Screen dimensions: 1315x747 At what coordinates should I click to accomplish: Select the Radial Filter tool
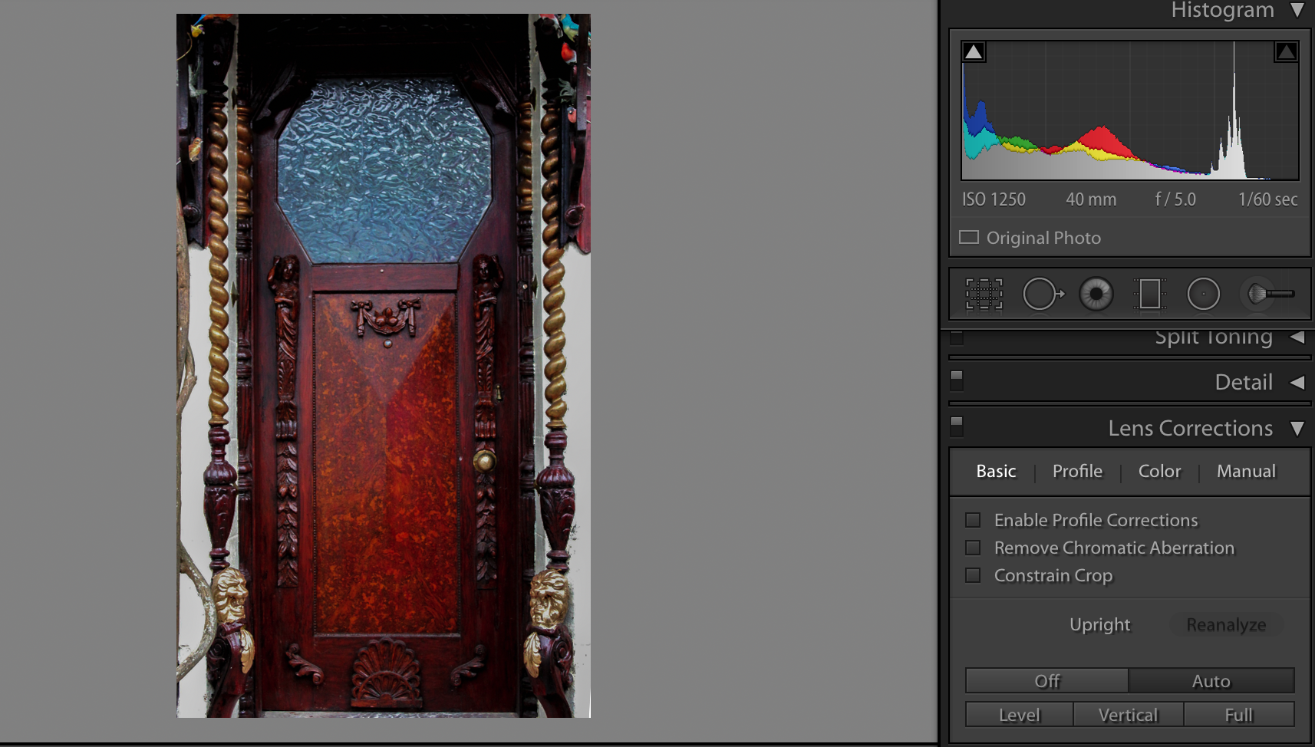(1203, 294)
